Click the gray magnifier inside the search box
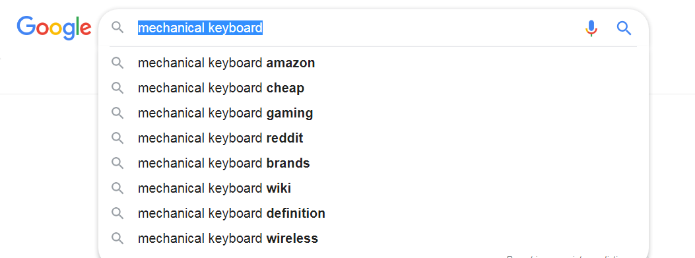Screen dimensions: 695x258 (117, 28)
